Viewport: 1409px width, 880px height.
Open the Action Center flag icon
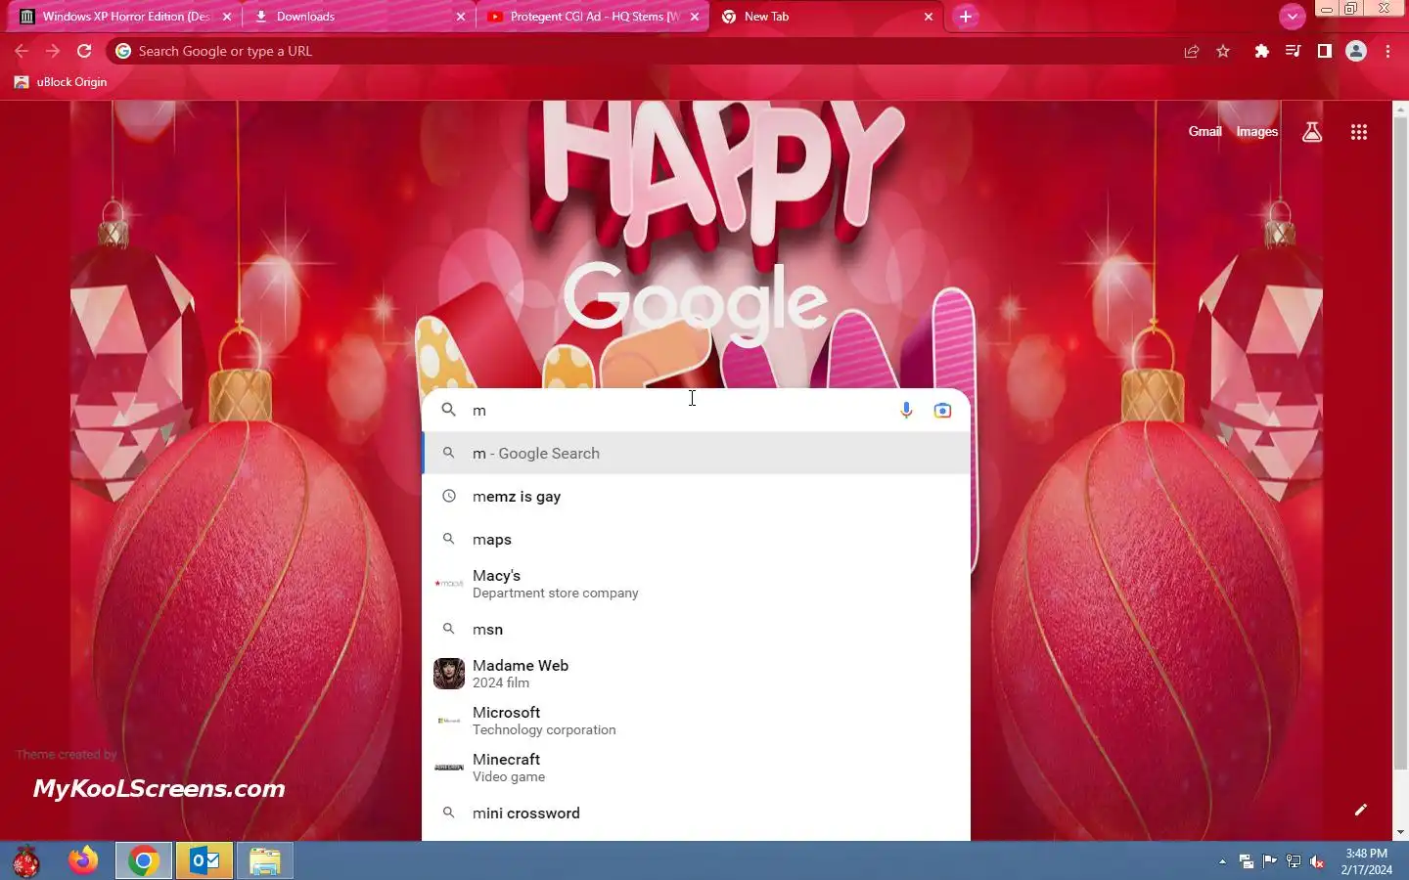click(x=1270, y=861)
